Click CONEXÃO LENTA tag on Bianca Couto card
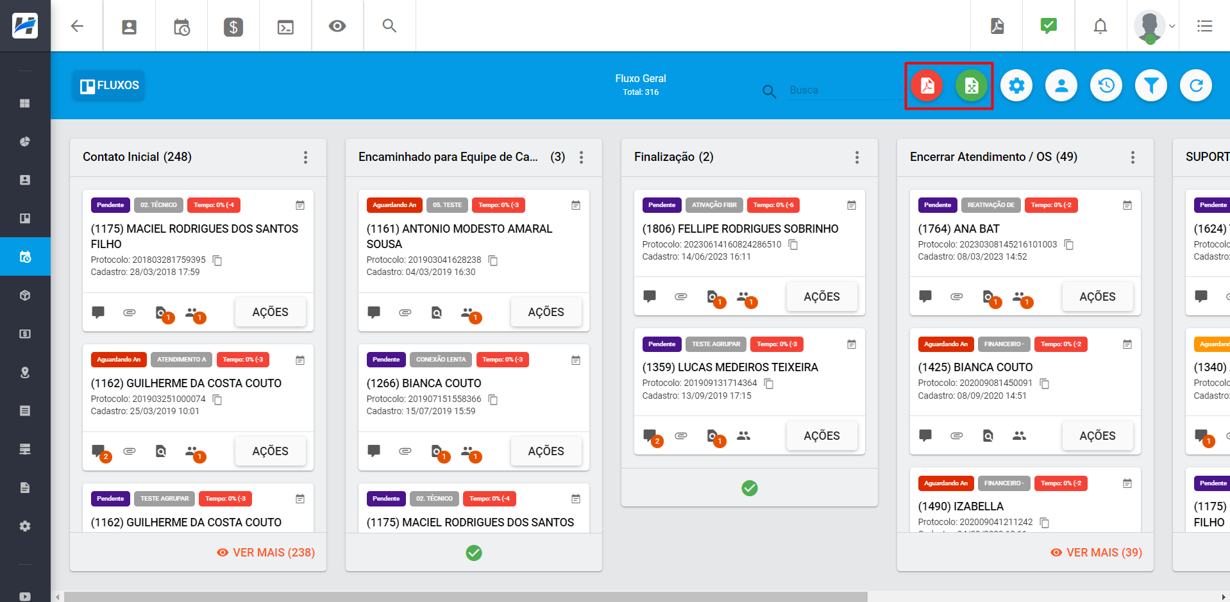The height and width of the screenshot is (602, 1230). pyautogui.click(x=441, y=360)
